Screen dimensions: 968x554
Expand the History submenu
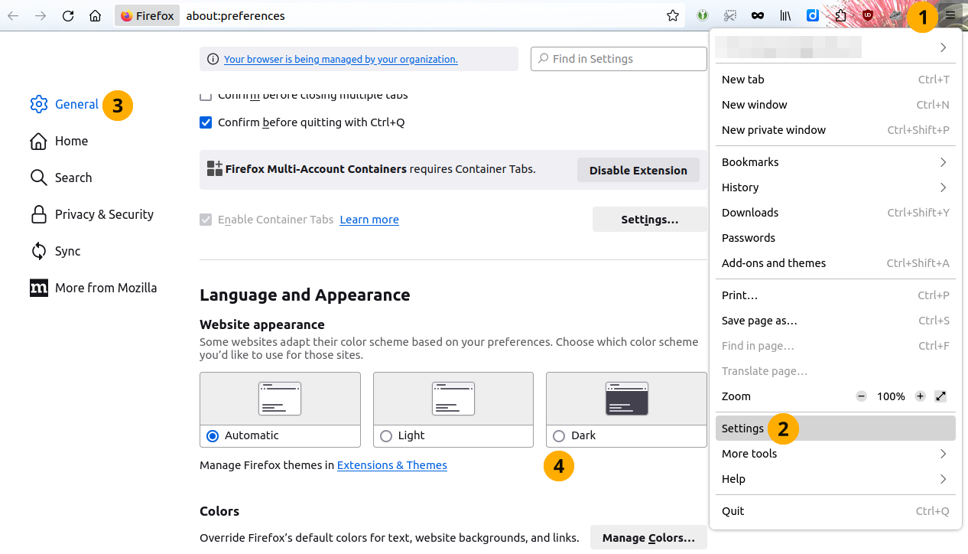click(x=835, y=187)
